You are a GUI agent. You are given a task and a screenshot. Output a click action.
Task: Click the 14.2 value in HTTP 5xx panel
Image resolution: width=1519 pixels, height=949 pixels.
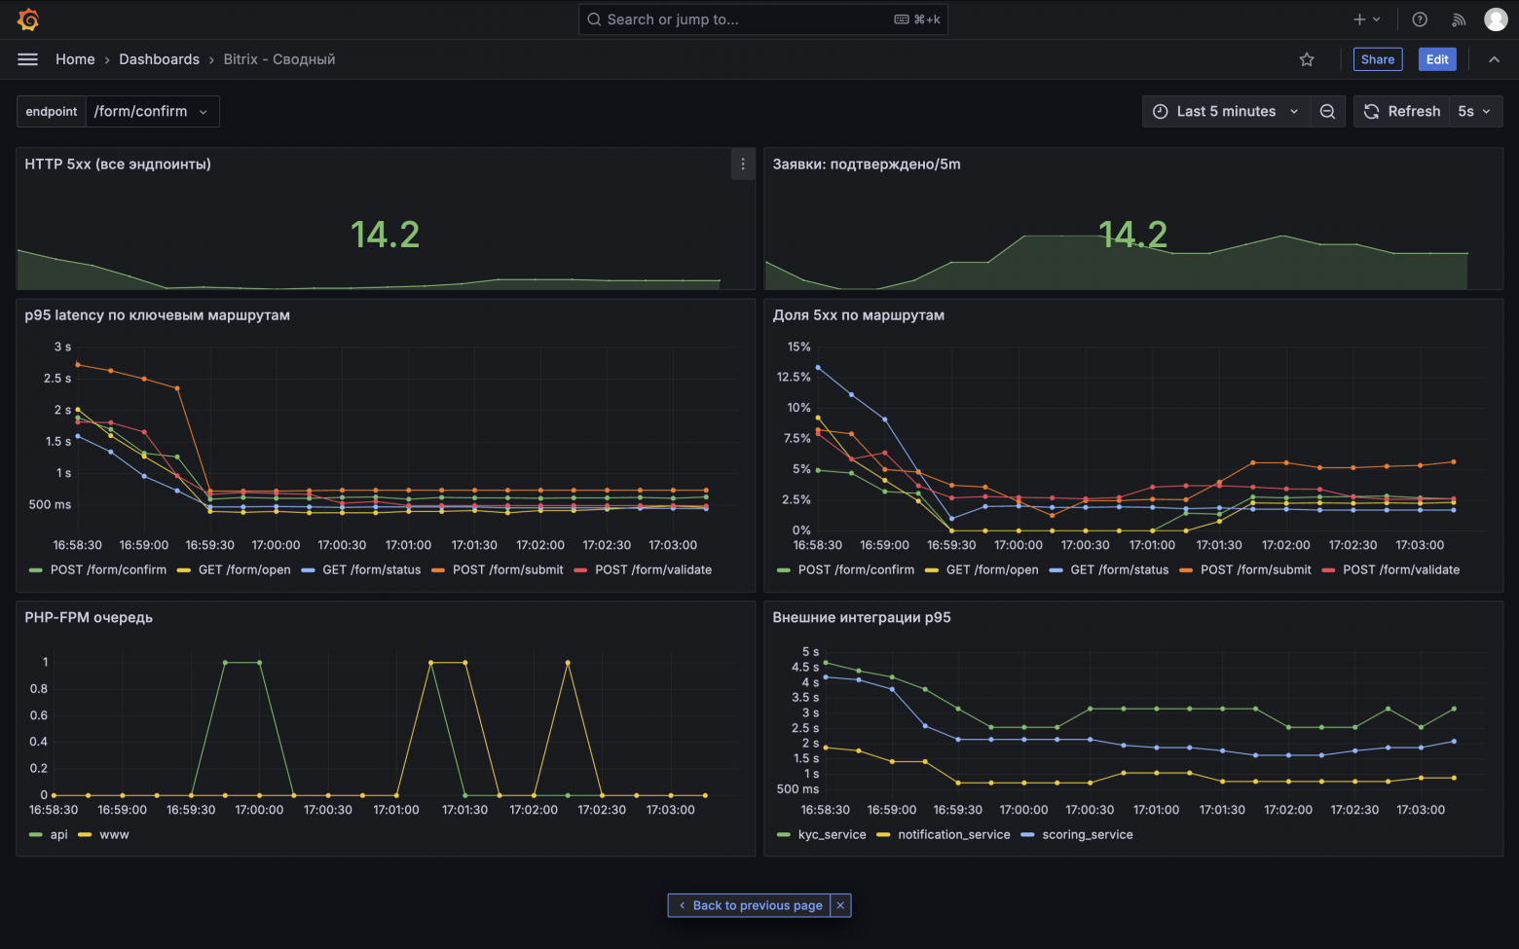coord(386,235)
